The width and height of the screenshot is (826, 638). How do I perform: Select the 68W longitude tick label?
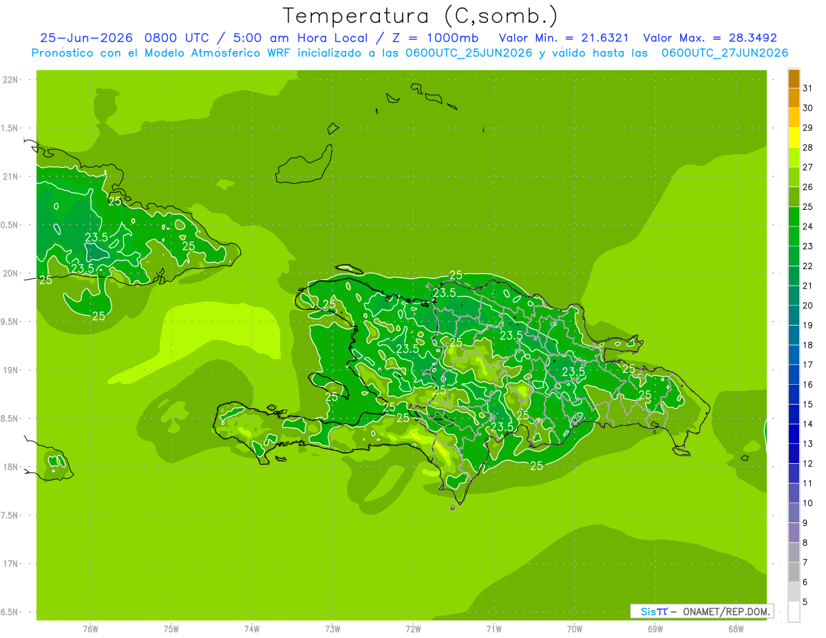[736, 629]
